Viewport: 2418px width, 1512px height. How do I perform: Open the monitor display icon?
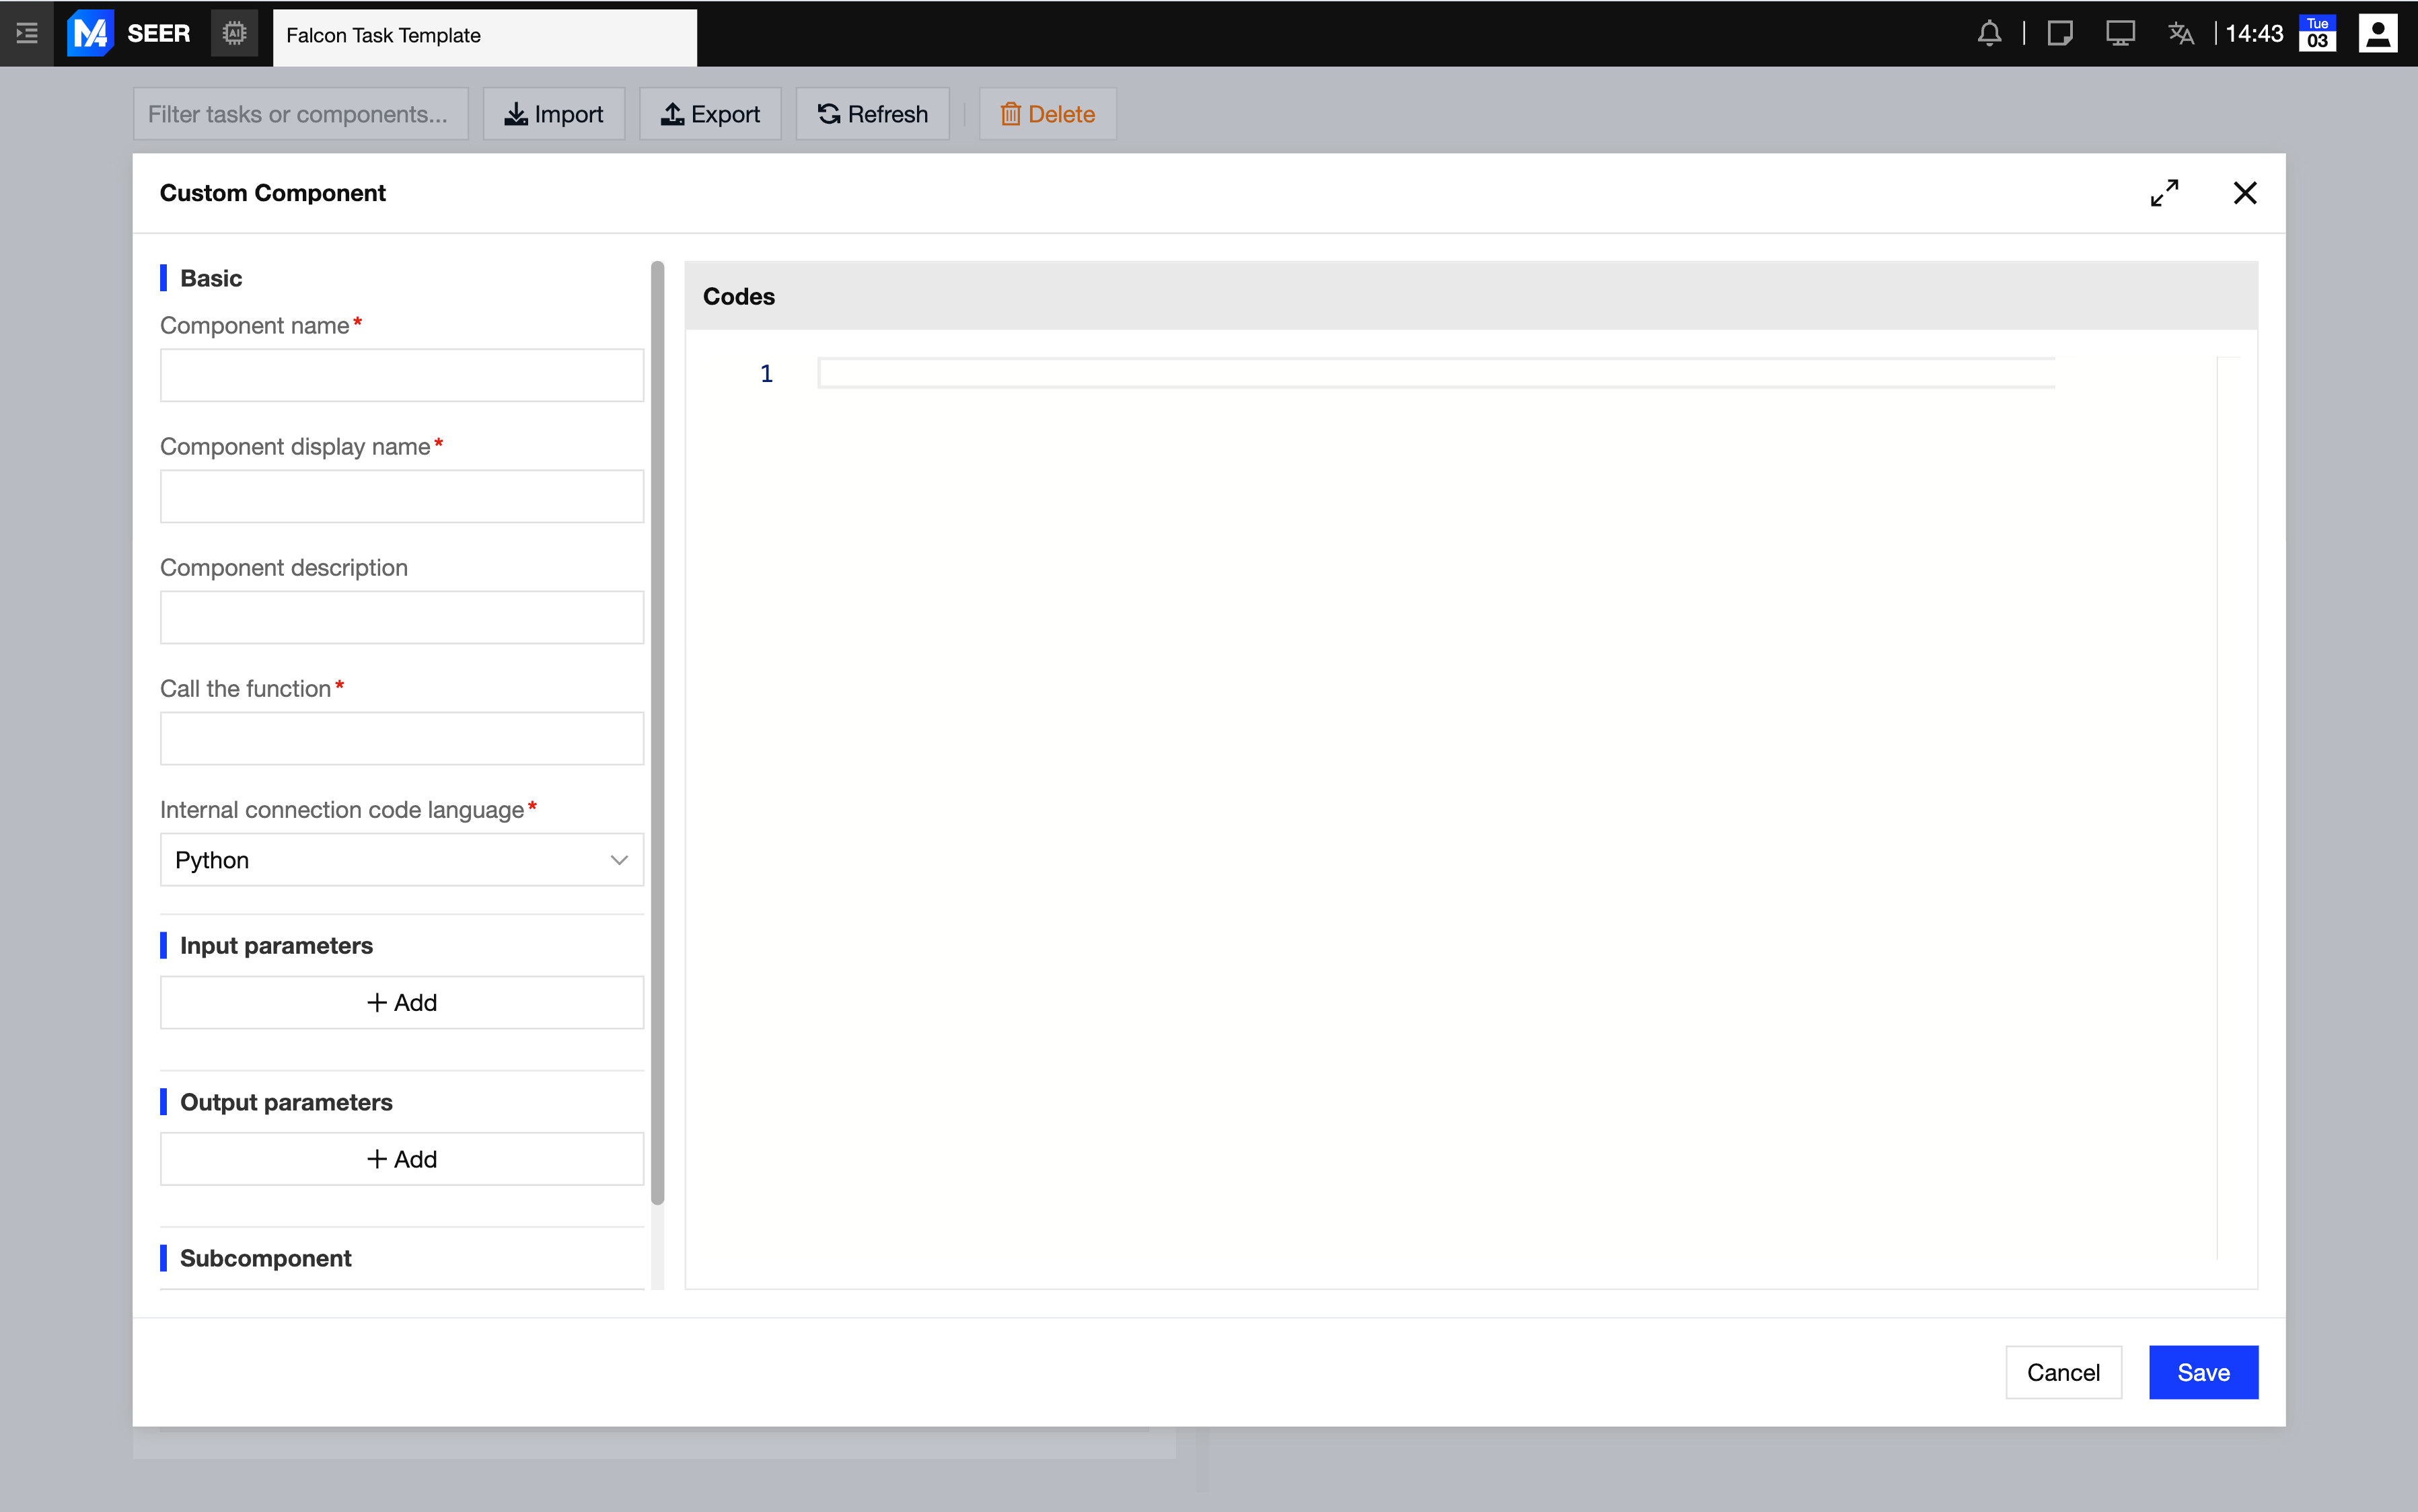[x=2120, y=33]
